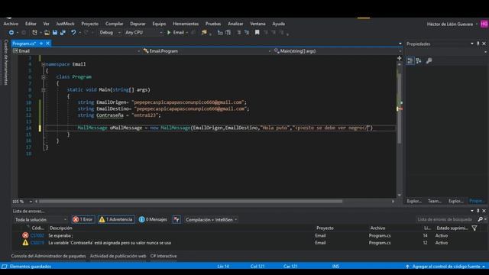Viewport: 489px width, 275px height.
Task: Click the Descripción column header
Action: tap(61, 228)
